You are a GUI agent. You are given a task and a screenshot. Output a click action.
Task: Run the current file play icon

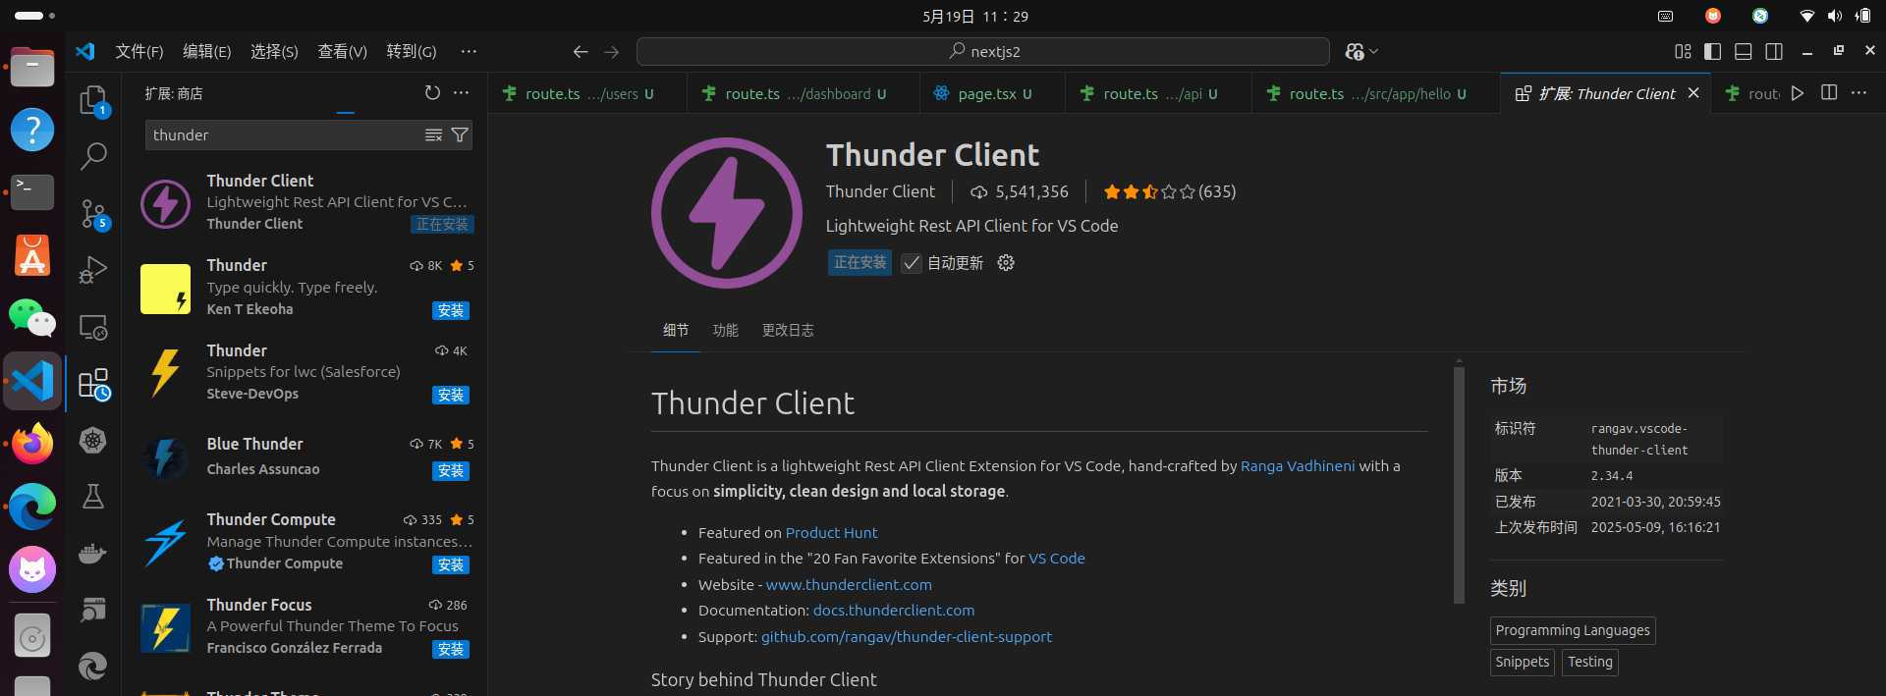tap(1798, 93)
